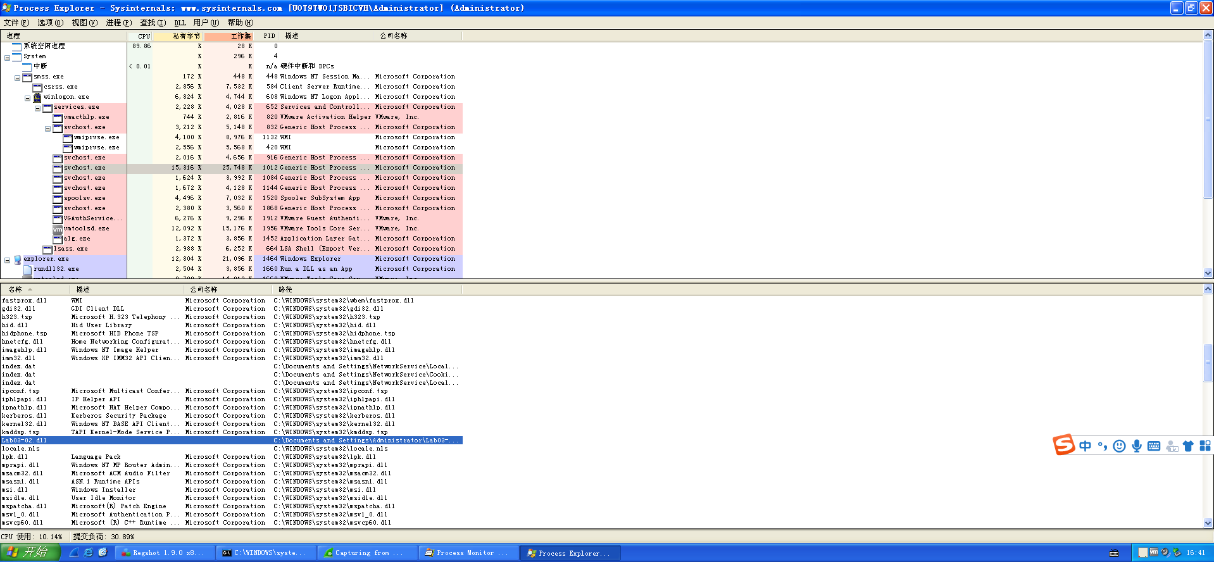Switch to Capturing from taskbar window
This screenshot has height=562, width=1214.
[367, 553]
